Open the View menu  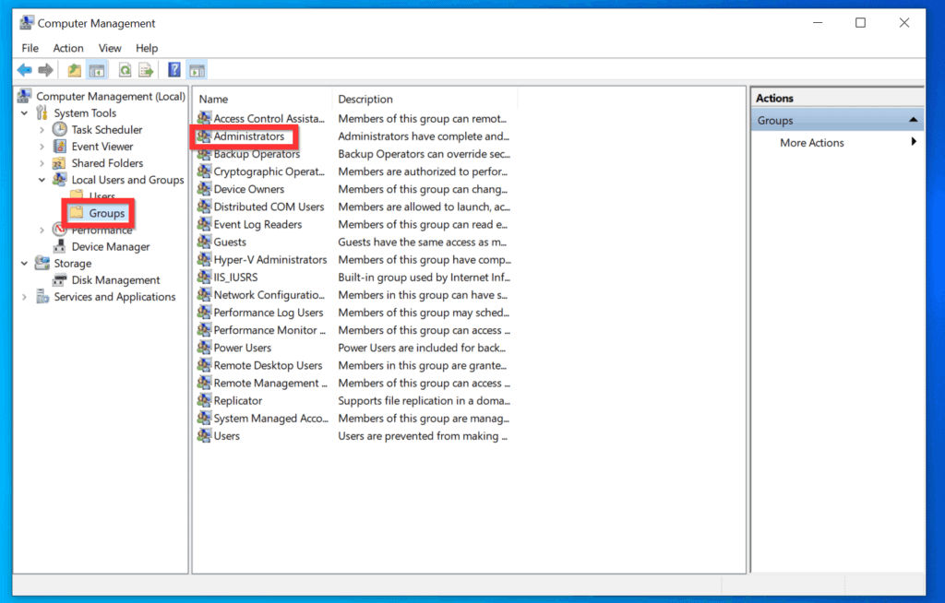[110, 48]
